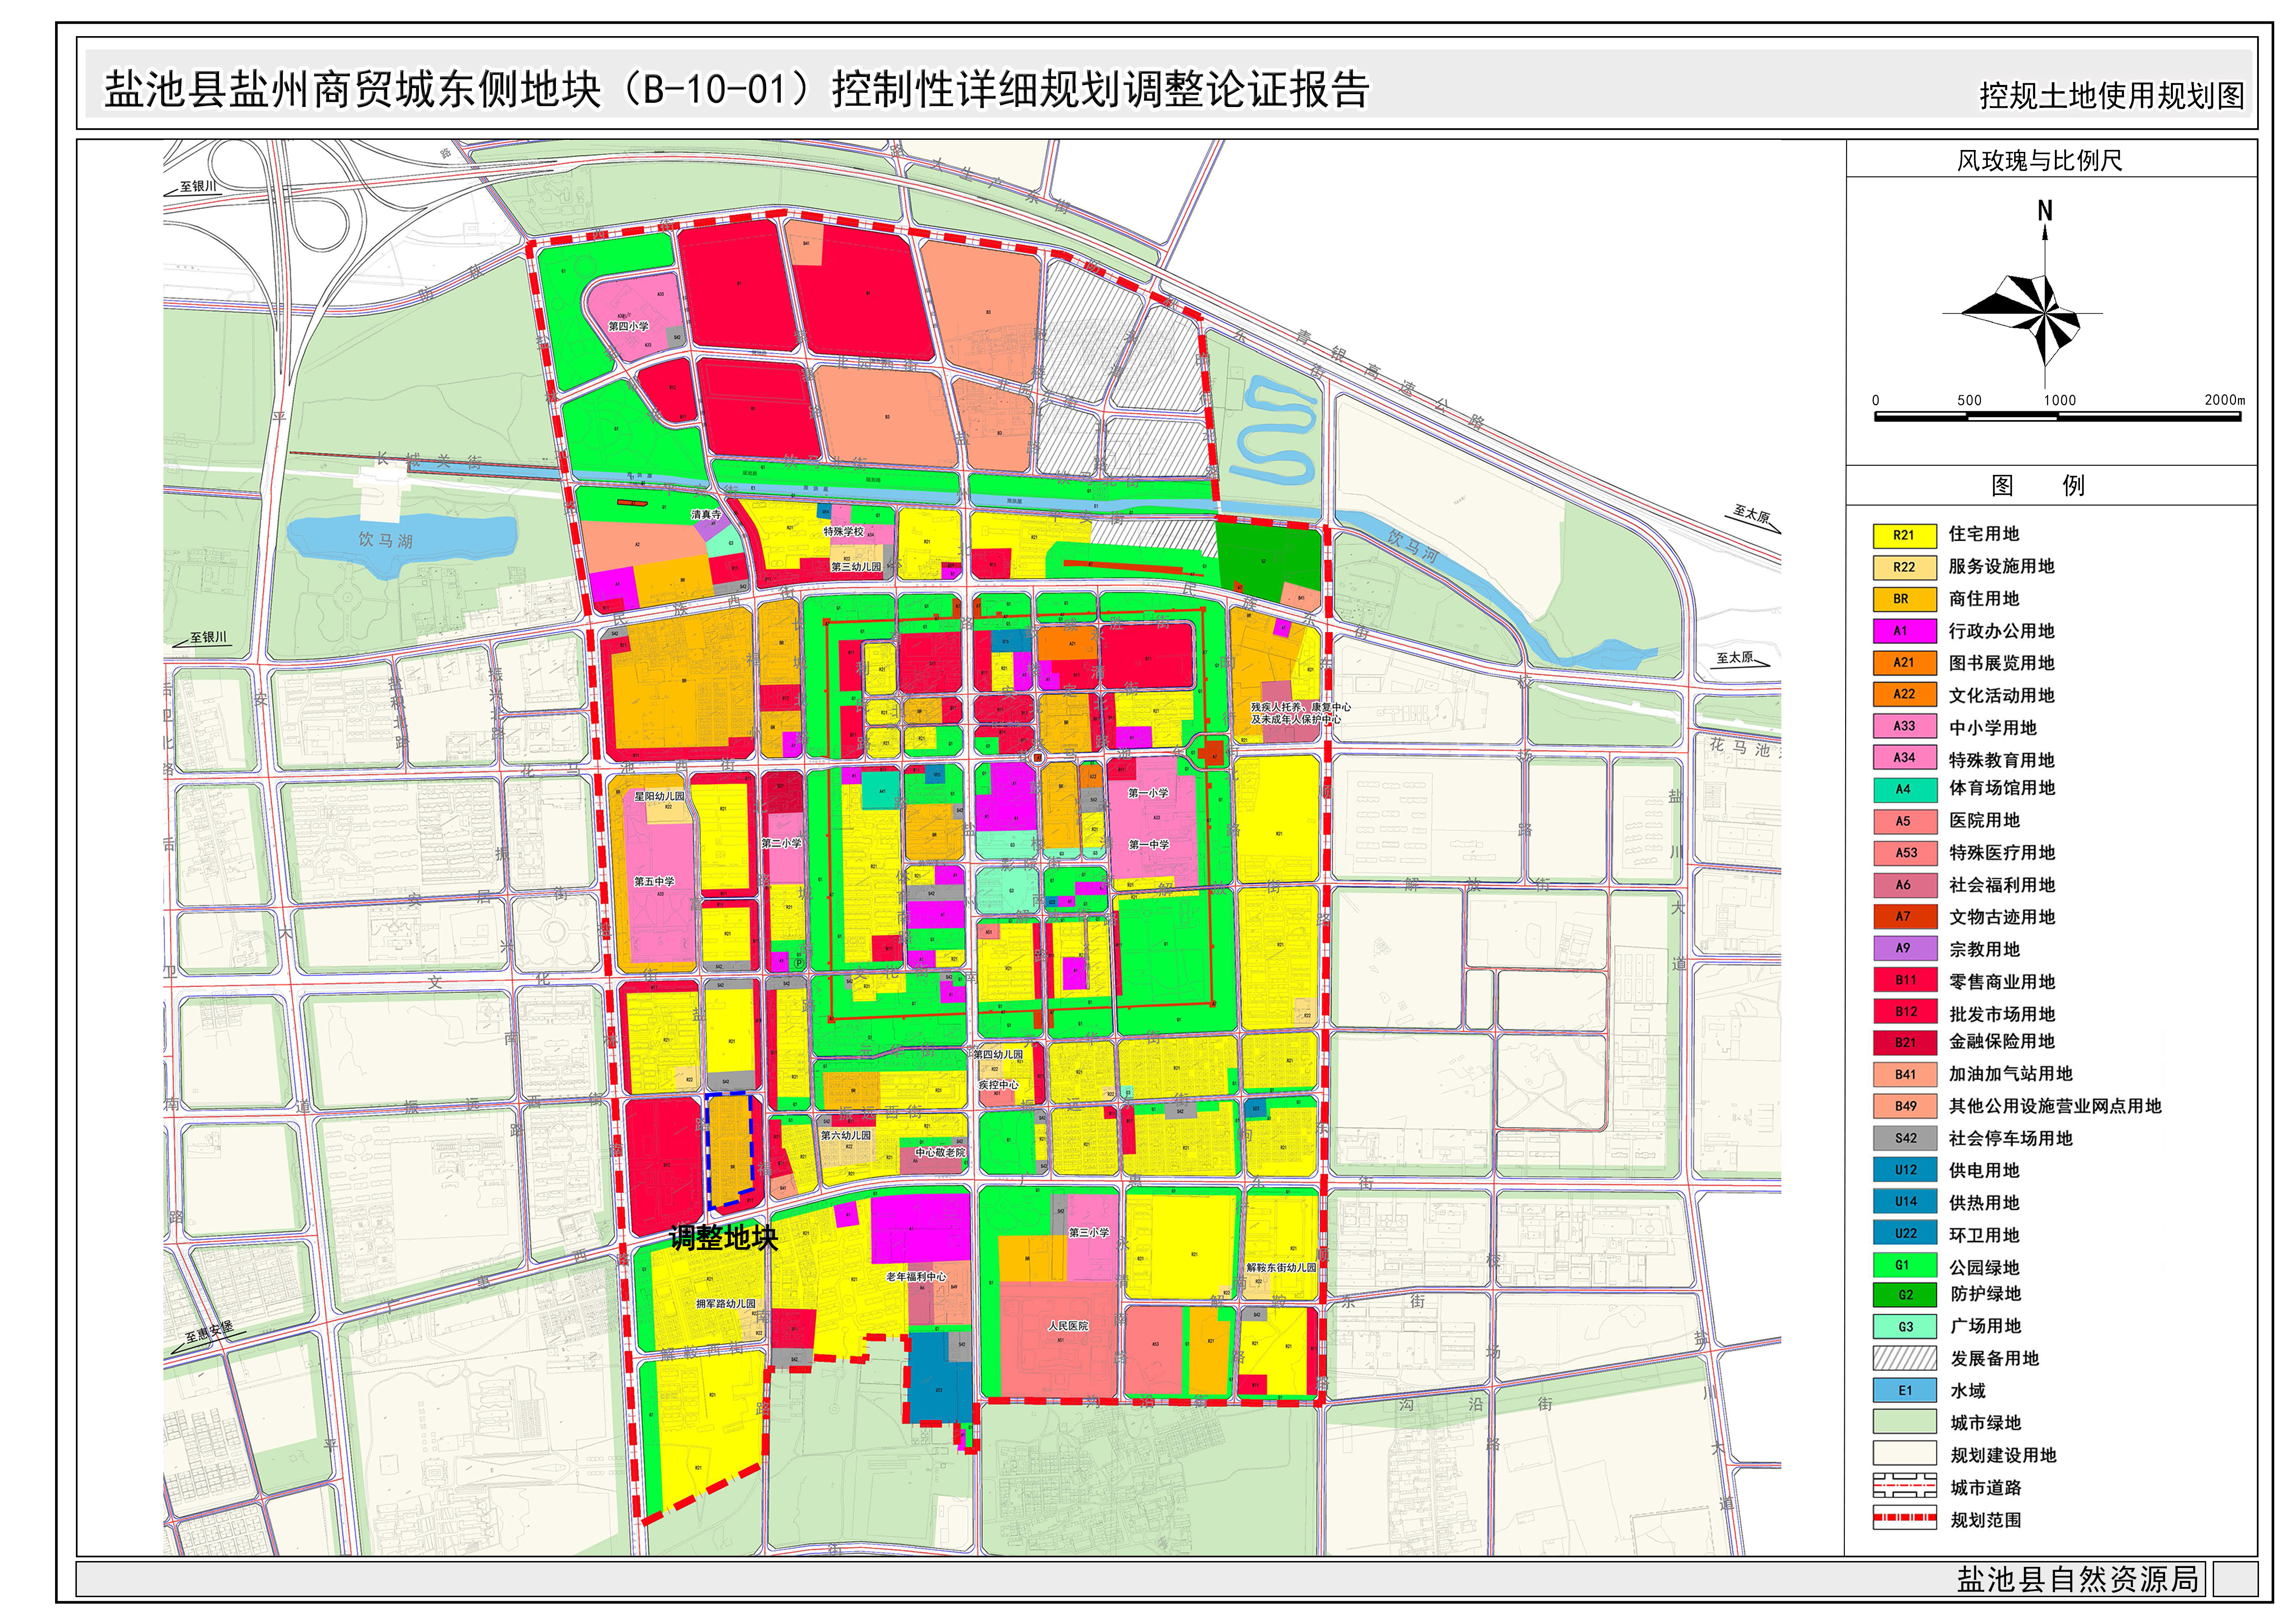This screenshot has width=2296, height=1624.
Task: Click the 盐池县自然资源局 footer text
Action: pyautogui.click(x=2078, y=1579)
